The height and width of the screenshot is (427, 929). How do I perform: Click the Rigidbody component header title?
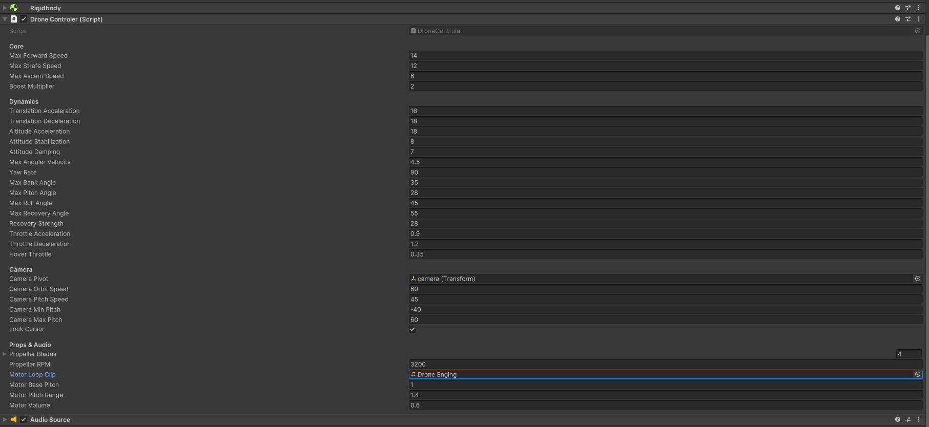pos(46,8)
